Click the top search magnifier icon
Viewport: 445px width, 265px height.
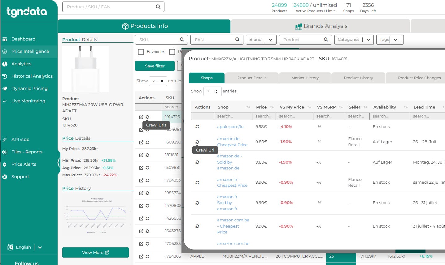(158, 7)
